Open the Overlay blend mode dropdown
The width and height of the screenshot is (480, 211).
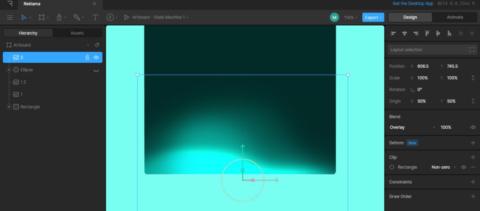point(412,127)
